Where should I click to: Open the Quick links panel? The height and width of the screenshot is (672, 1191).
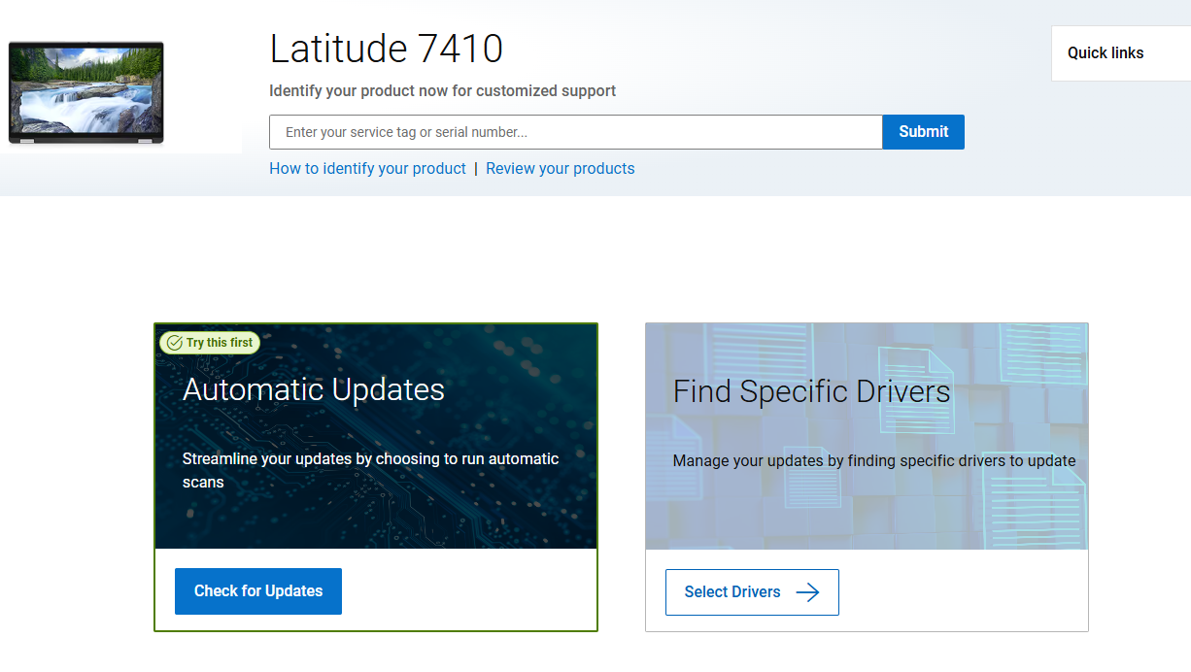tap(1106, 53)
